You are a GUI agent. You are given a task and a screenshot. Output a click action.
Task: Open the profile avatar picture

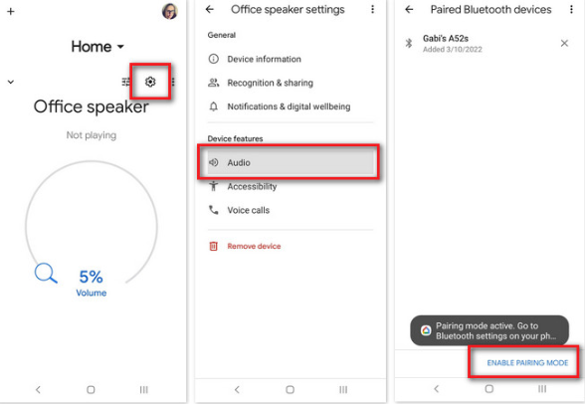pos(170,11)
